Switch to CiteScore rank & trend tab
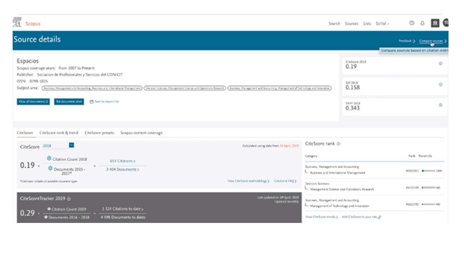 point(59,133)
